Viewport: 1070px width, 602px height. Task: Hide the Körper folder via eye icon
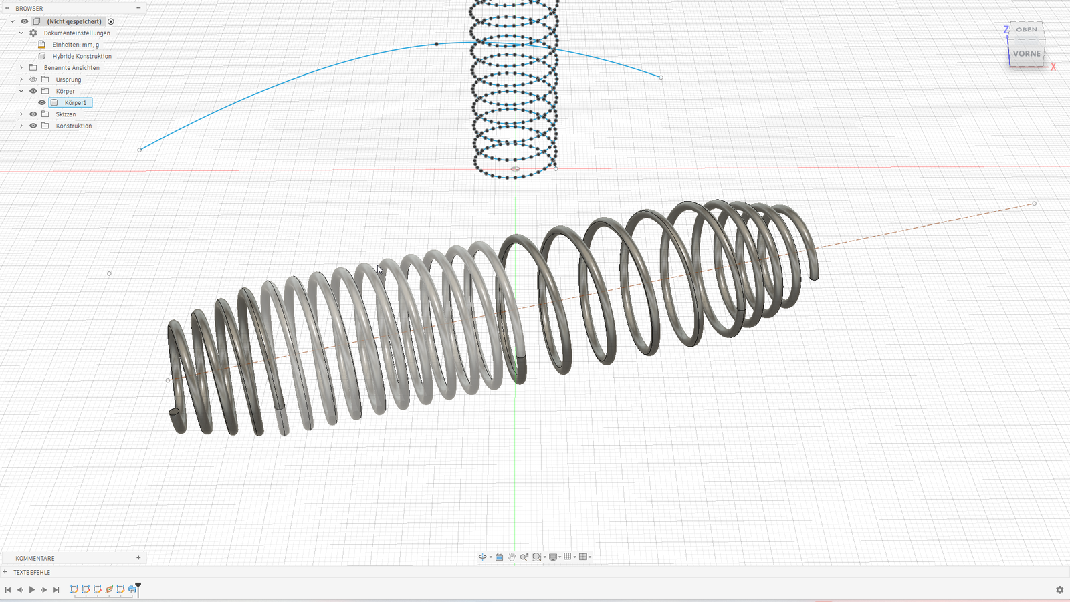click(x=33, y=91)
